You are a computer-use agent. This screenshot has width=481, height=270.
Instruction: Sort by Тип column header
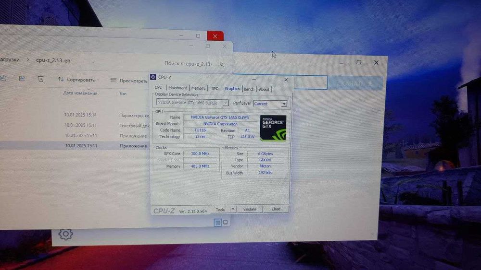[x=123, y=94]
